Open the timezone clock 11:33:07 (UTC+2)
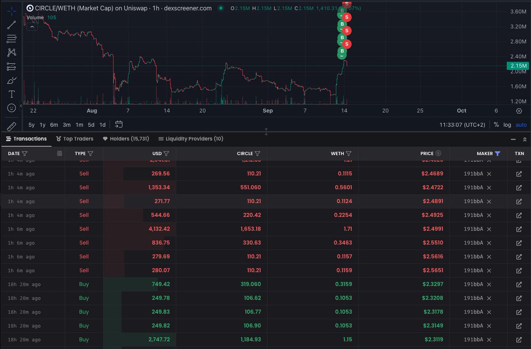 click(463, 125)
